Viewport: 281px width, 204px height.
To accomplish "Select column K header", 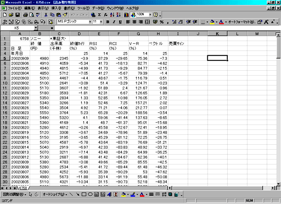I will click(217, 33).
